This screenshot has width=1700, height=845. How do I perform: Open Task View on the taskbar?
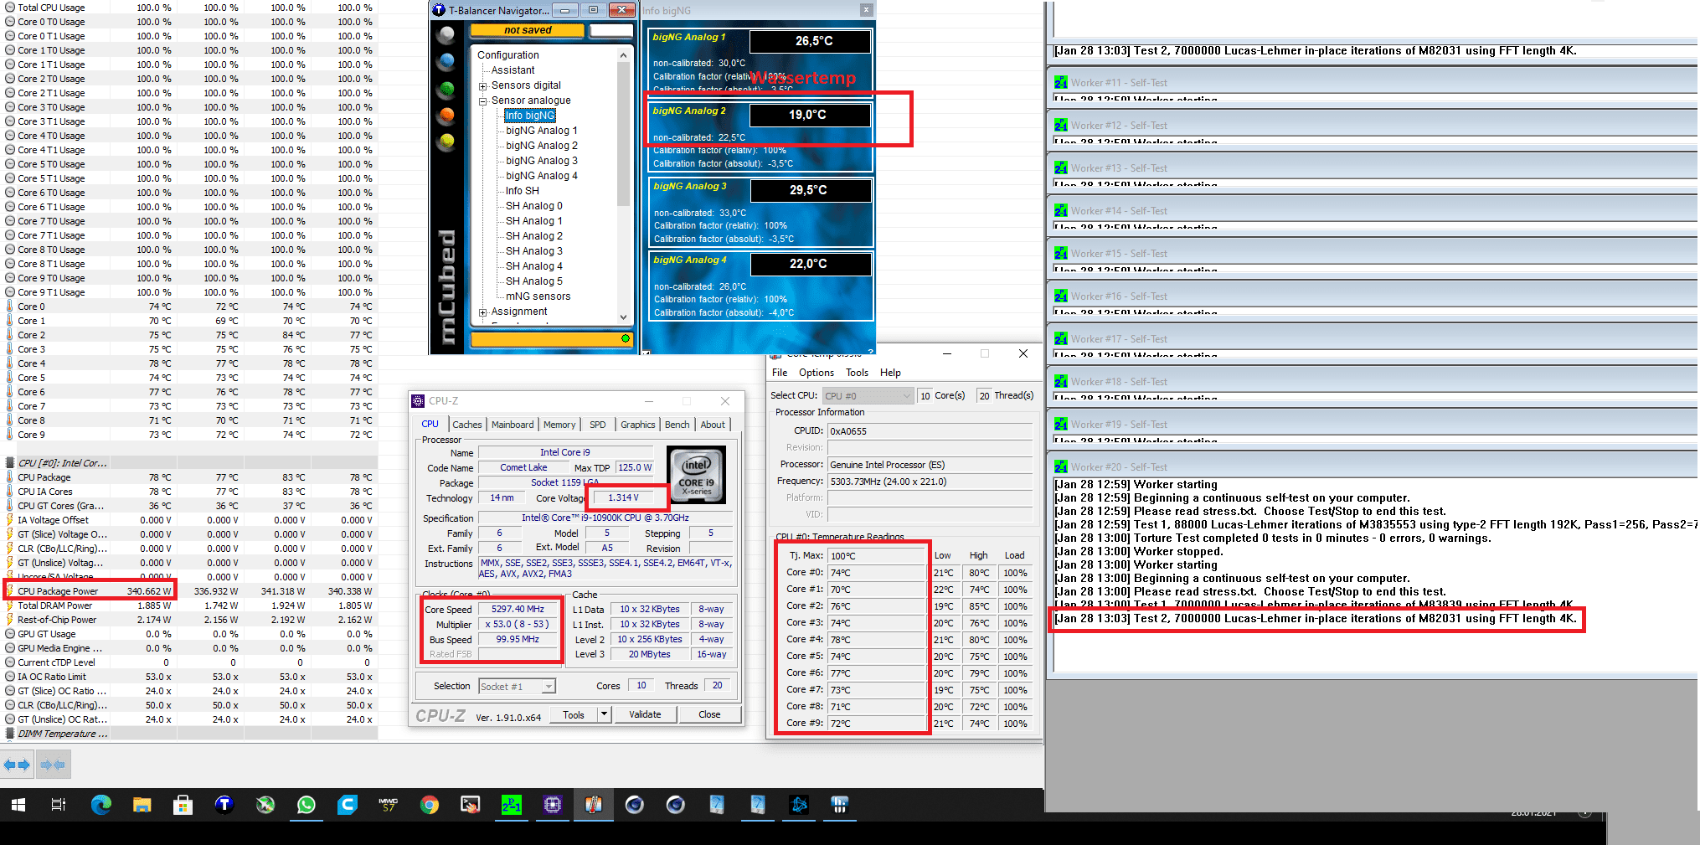coord(59,805)
